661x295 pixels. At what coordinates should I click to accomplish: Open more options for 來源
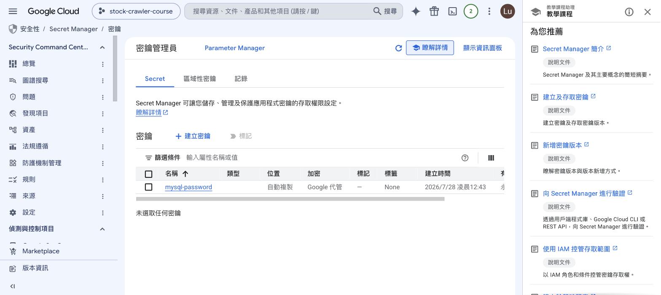pos(102,196)
